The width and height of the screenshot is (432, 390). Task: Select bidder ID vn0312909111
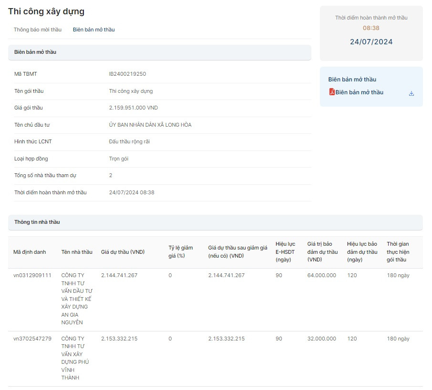[x=32, y=275]
